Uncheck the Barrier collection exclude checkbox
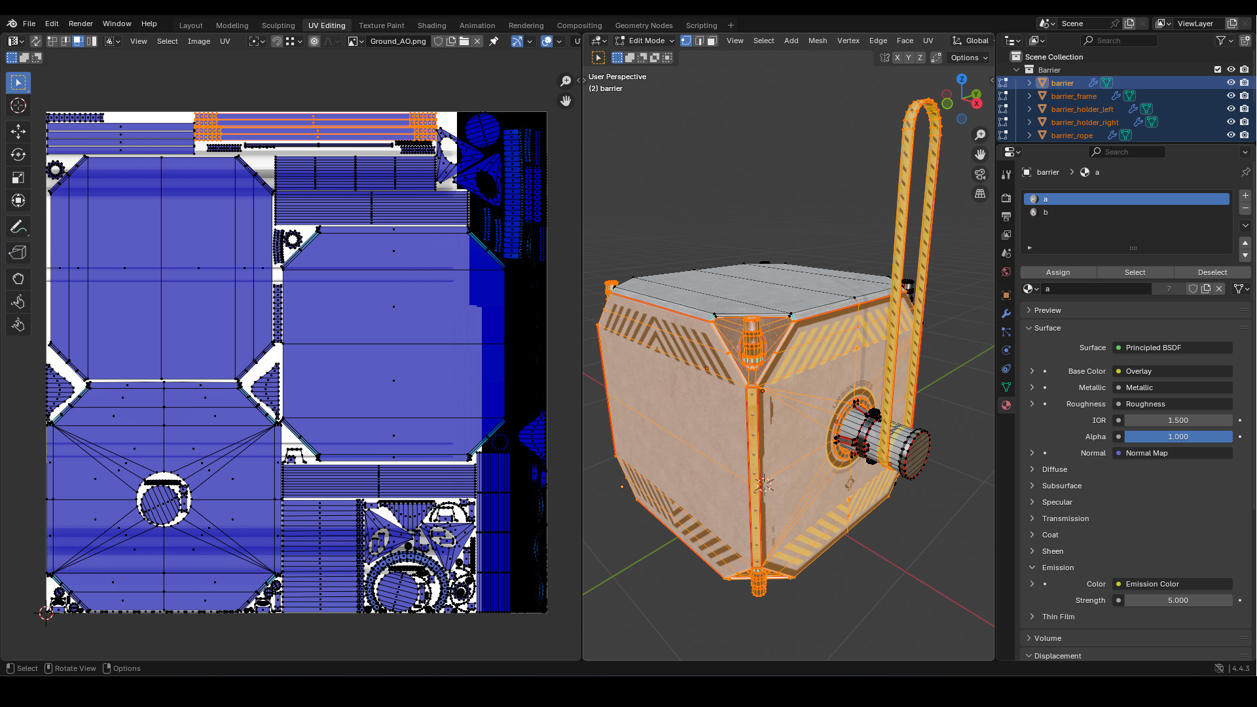The width and height of the screenshot is (1257, 707). 1218,69
